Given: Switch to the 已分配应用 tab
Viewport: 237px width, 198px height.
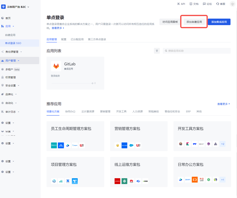Looking at the screenshot, I should click(x=77, y=39).
